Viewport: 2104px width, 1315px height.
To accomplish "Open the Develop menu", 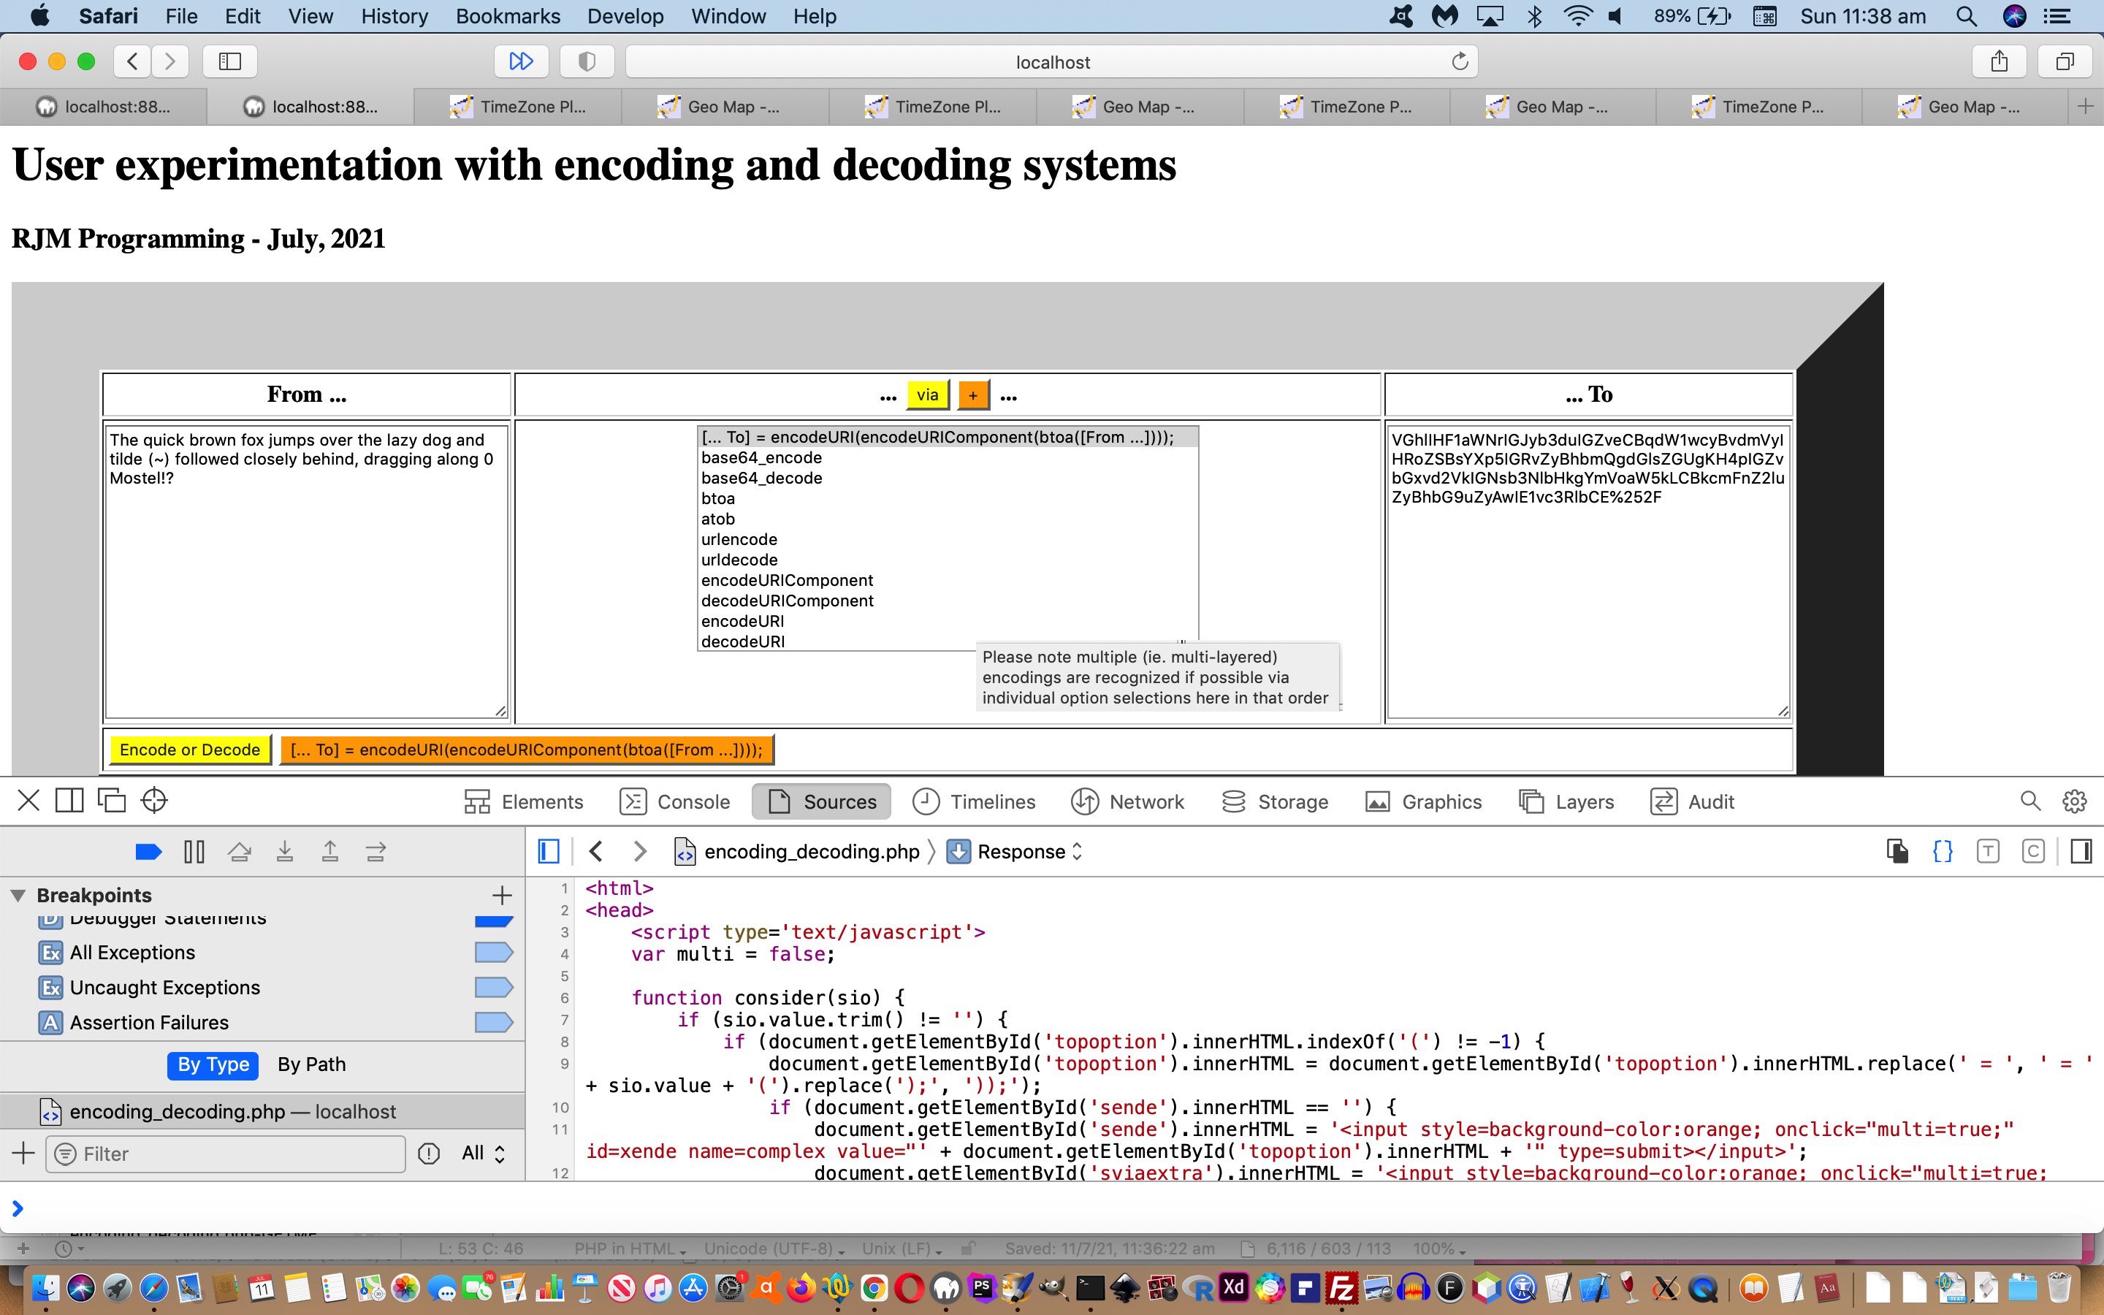I will click(x=624, y=15).
